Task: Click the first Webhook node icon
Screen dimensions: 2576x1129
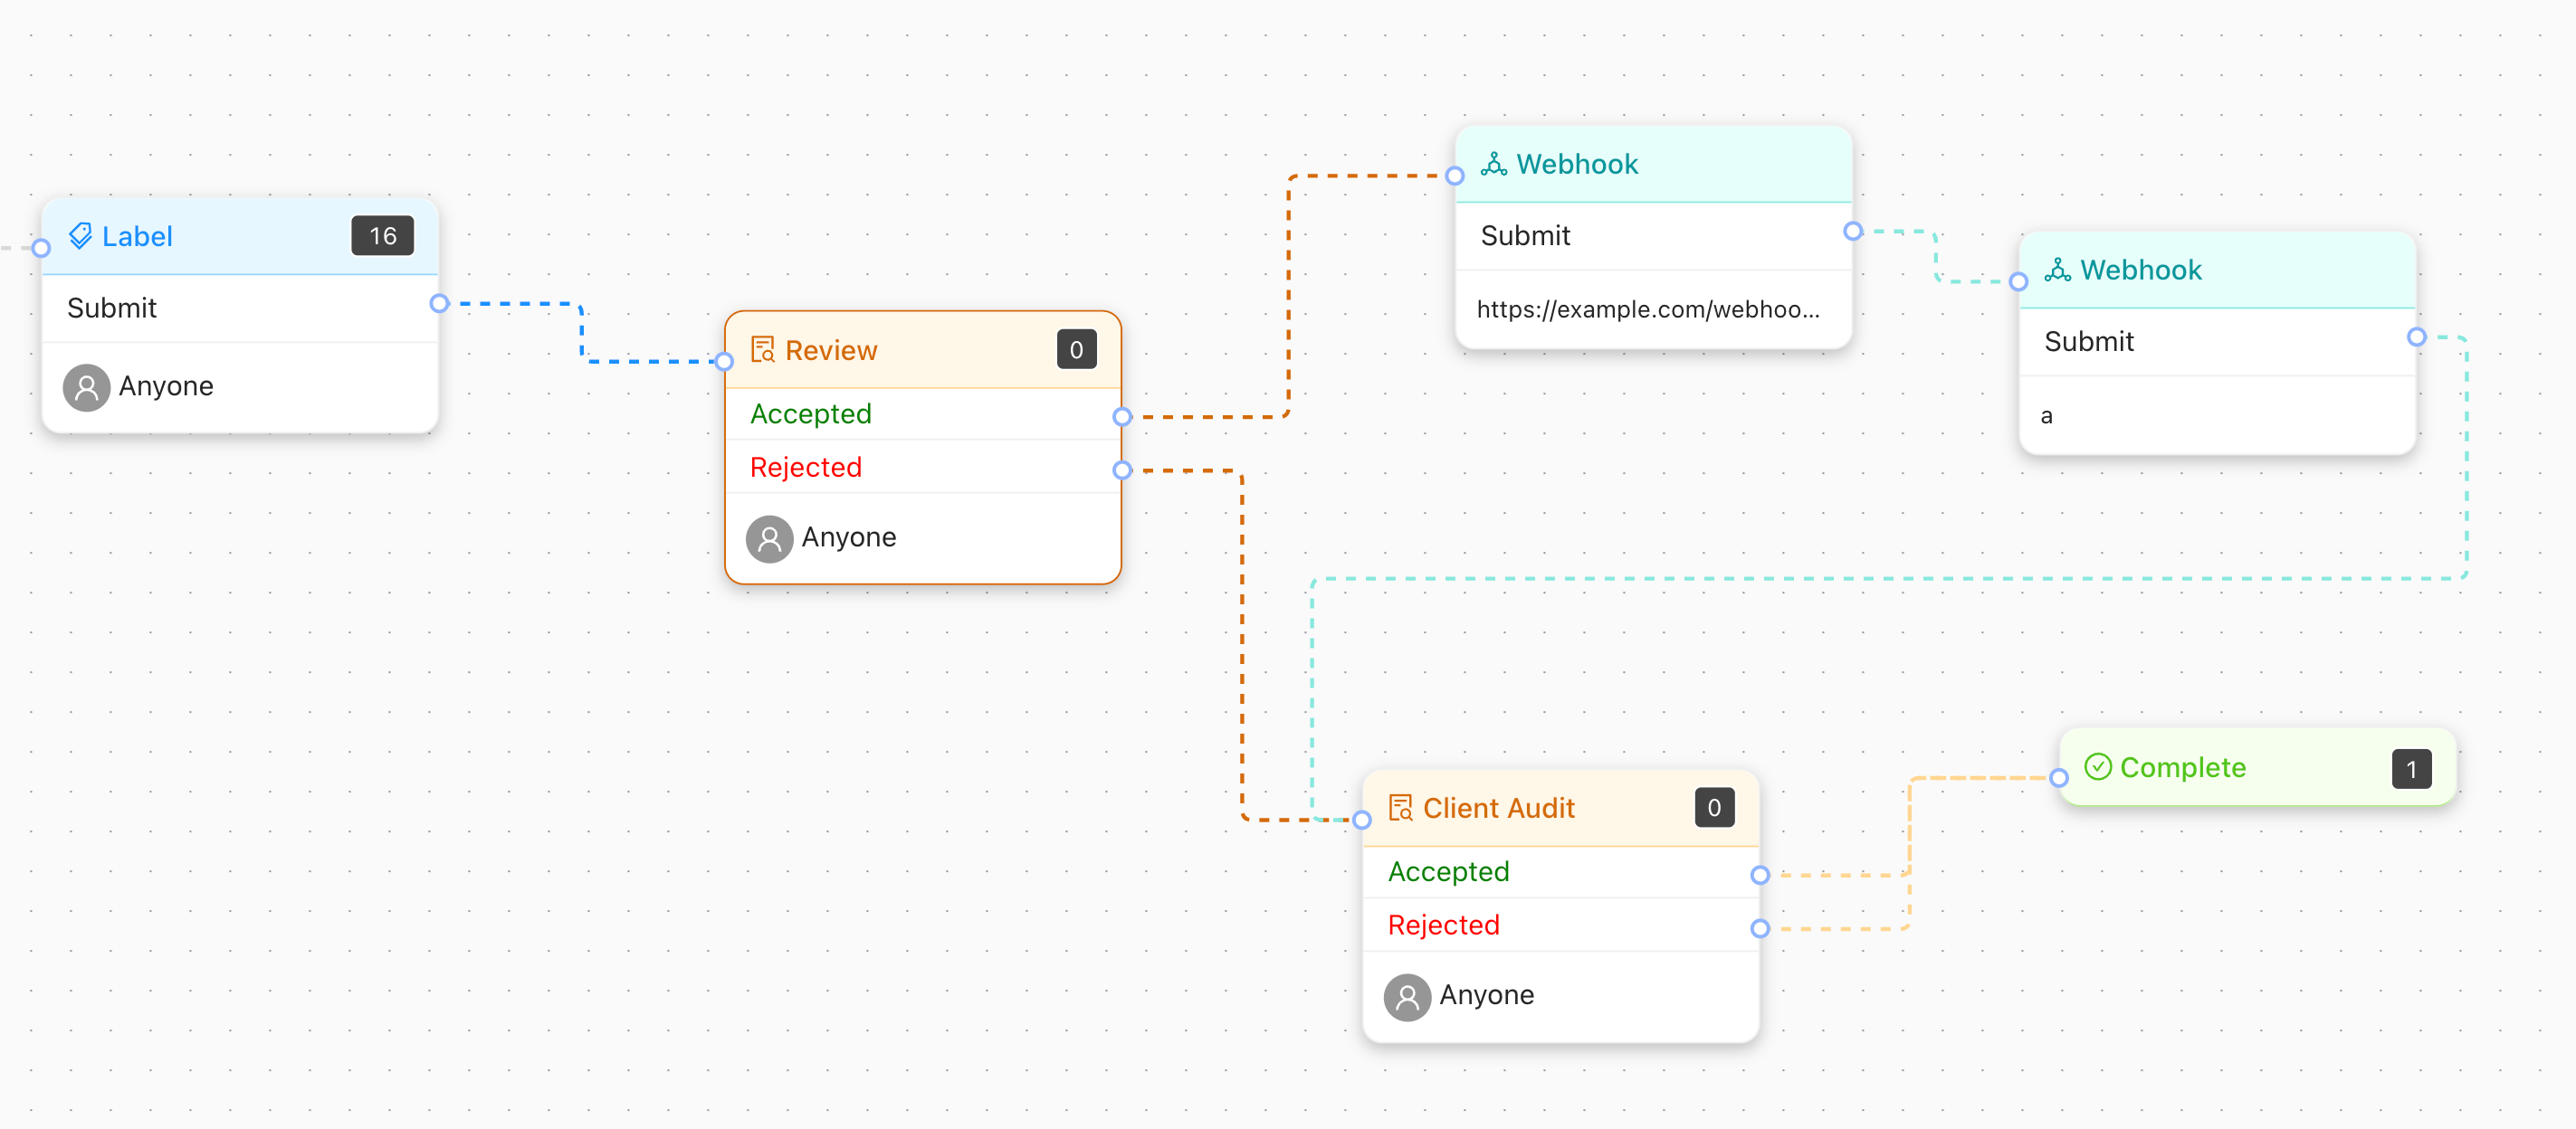Action: tap(1494, 164)
